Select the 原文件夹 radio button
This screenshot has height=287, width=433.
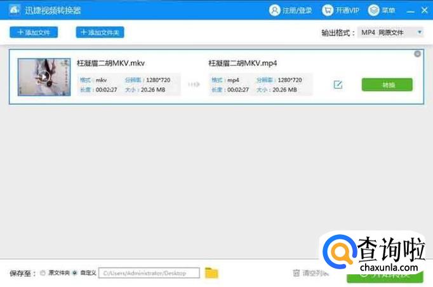(43, 273)
